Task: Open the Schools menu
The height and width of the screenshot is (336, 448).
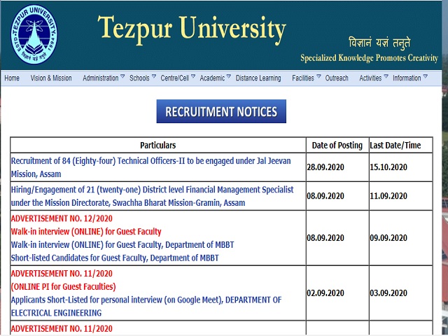Action: (139, 78)
